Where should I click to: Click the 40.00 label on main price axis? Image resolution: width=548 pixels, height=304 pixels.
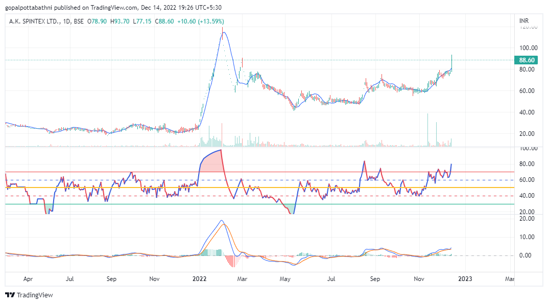coord(527,112)
